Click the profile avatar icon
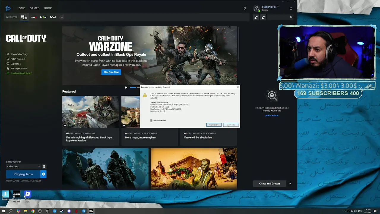 pyautogui.click(x=256, y=8)
